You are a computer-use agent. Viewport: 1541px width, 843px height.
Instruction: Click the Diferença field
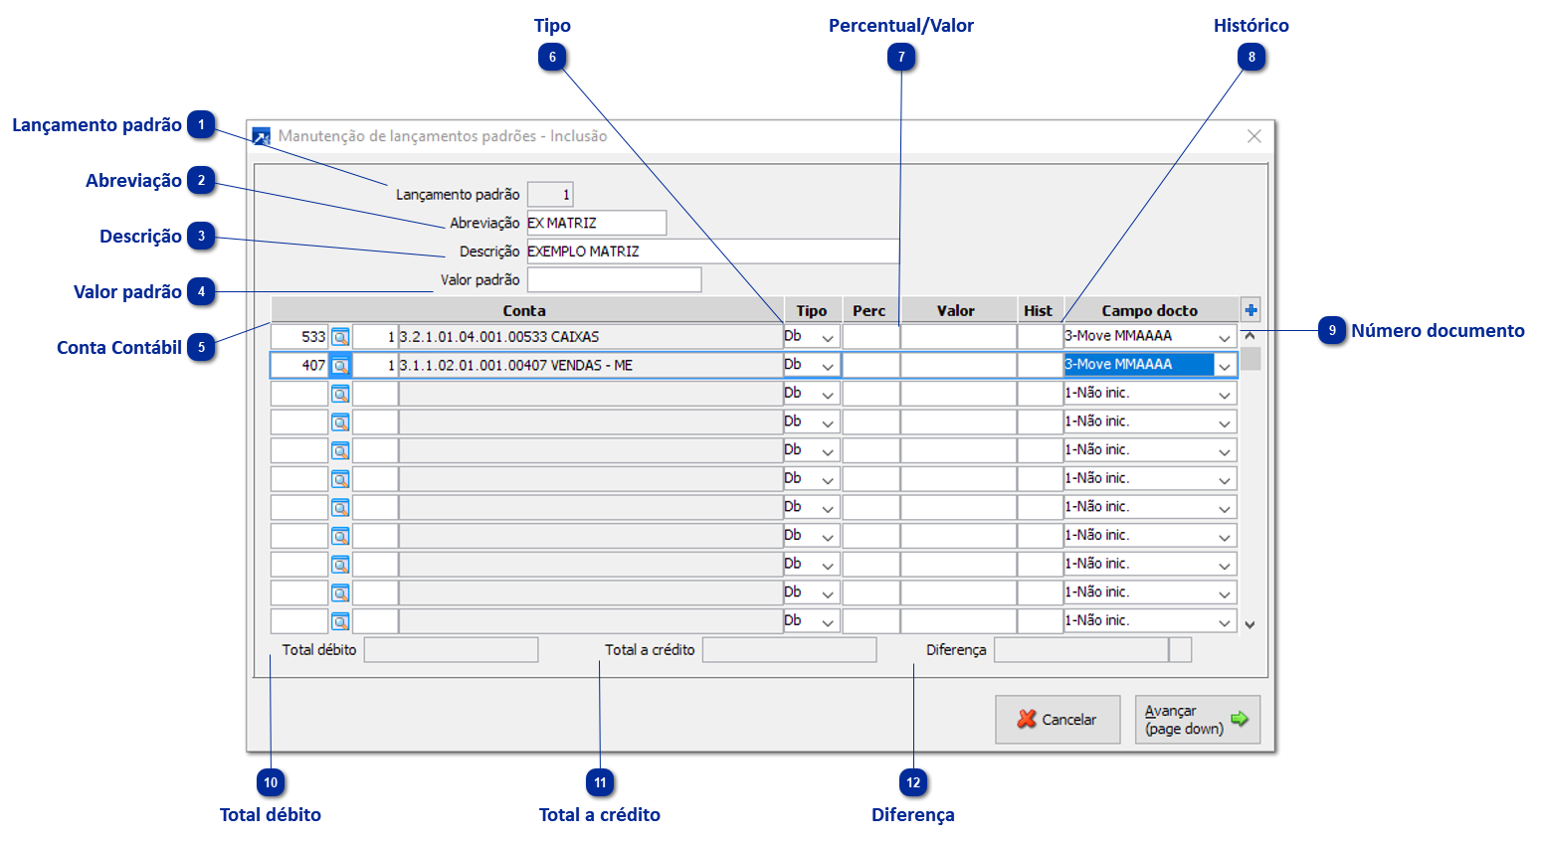click(x=1081, y=650)
